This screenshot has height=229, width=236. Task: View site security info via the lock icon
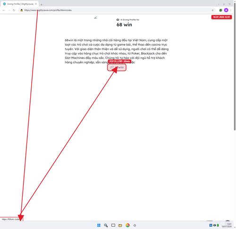22,10
